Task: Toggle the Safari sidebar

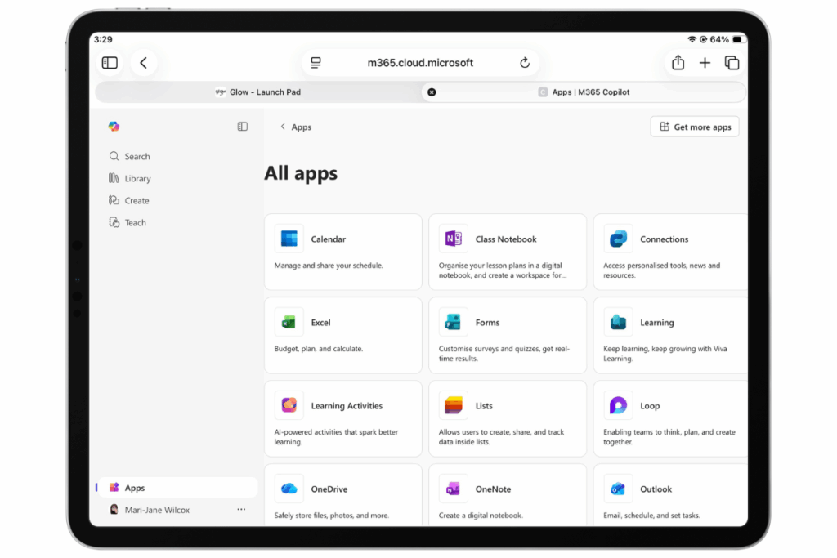Action: [x=110, y=63]
